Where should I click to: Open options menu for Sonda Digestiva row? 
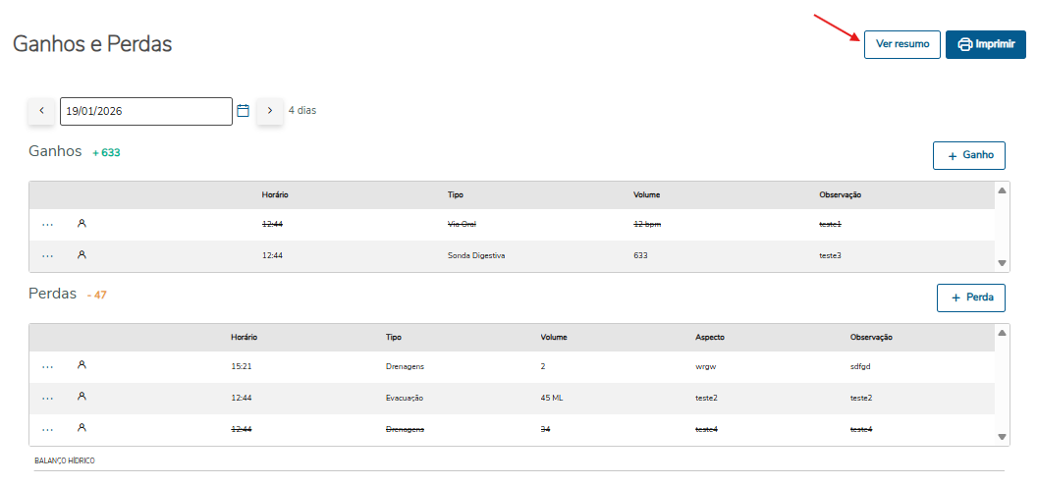point(47,255)
